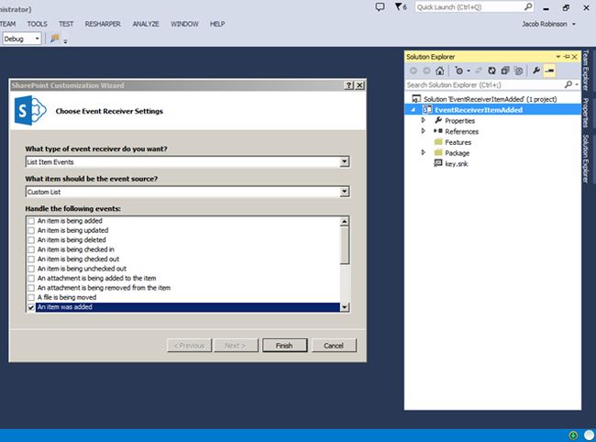Check 'An item is being checked out'
596x442 pixels.
pos(31,260)
